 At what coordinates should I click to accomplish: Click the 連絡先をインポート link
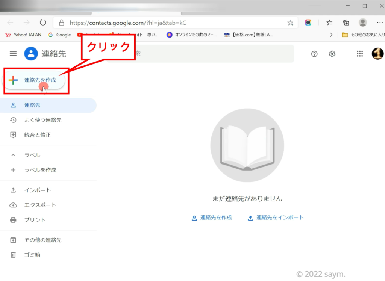coord(276,218)
